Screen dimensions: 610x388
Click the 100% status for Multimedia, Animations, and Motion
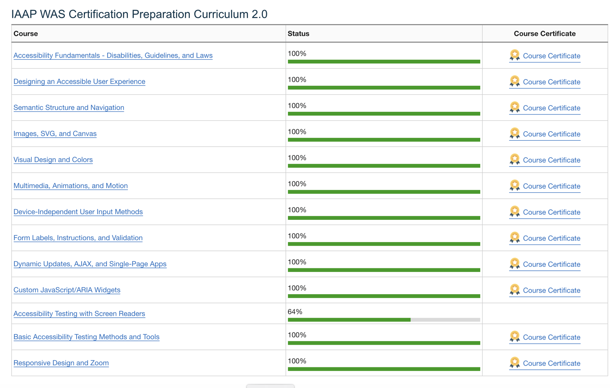point(297,184)
